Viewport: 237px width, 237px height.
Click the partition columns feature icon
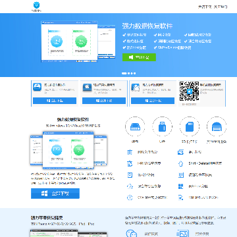tap(180, 175)
